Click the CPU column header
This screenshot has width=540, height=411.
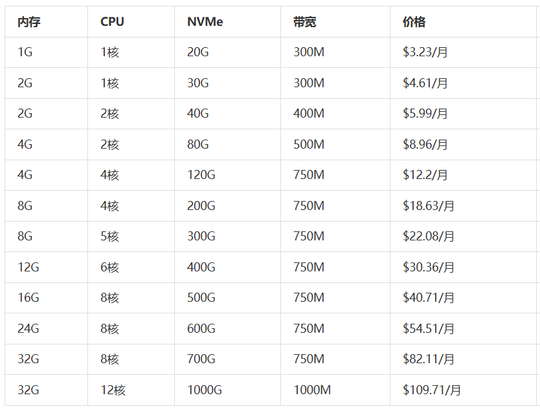pyautogui.click(x=112, y=22)
